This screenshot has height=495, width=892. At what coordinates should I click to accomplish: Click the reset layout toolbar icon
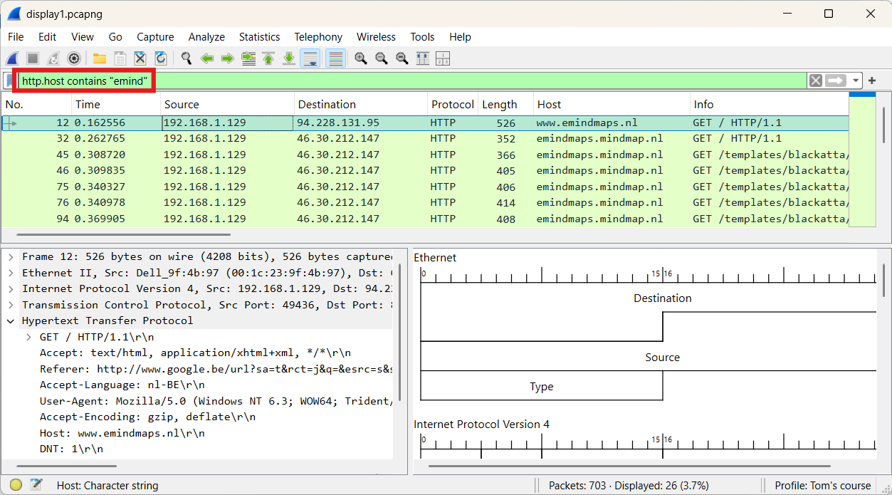point(443,58)
